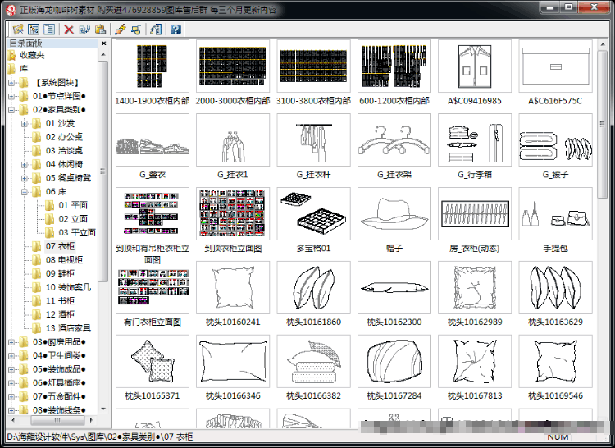
Task: Click the tree panel horizontal scrollbar thumb
Action: point(57,420)
